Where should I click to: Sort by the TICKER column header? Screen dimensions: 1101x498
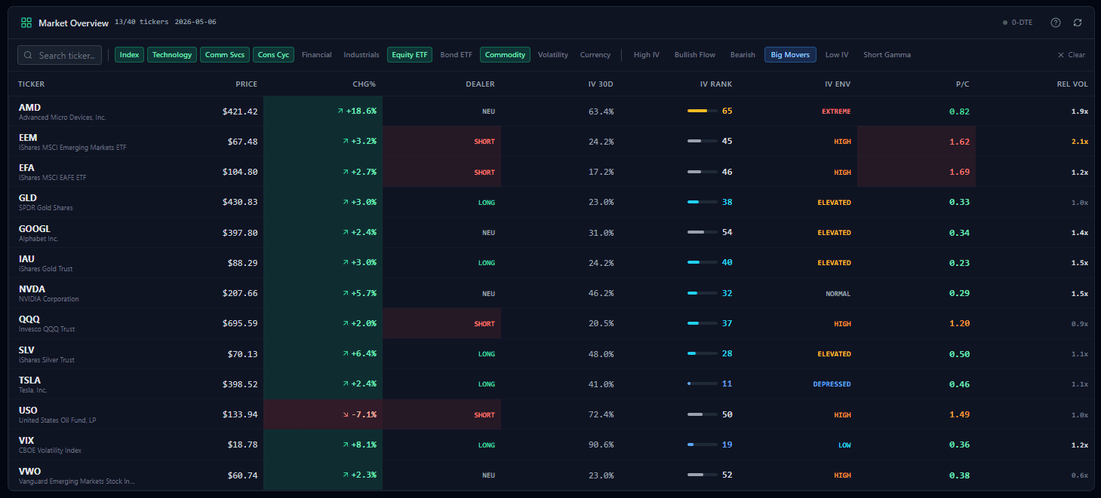click(x=31, y=84)
